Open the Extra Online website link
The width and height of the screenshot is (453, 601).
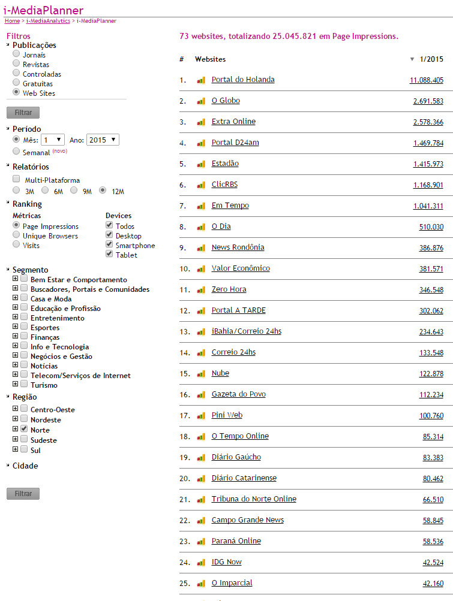point(233,122)
